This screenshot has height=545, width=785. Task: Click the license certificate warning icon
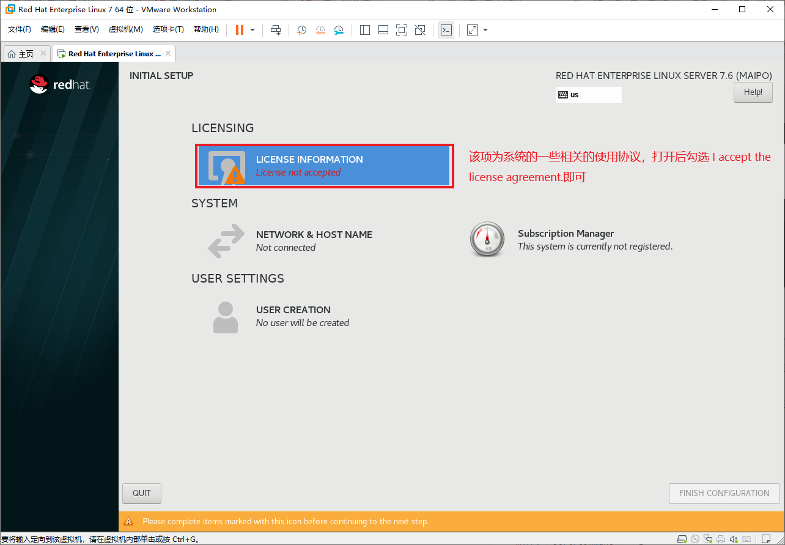click(x=227, y=167)
